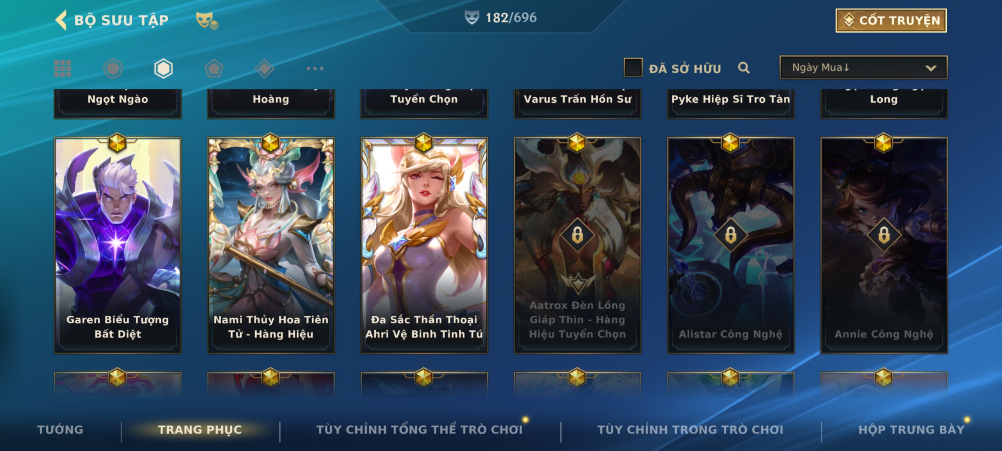Tap the lock icon on Alistar Công Nghệ
The height and width of the screenshot is (451, 1002).
(731, 235)
